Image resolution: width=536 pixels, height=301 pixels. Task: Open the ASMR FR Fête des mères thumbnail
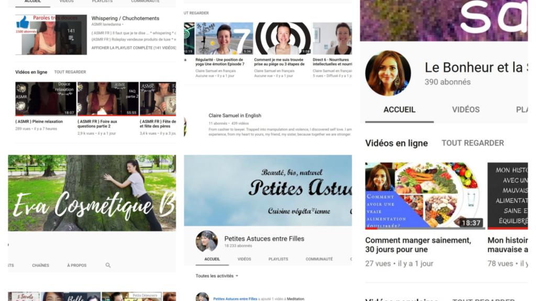(158, 99)
